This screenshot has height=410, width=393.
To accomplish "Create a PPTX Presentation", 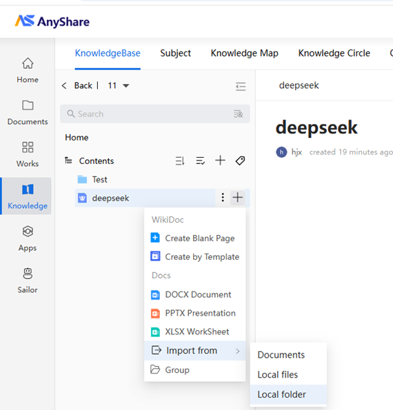I will [x=194, y=314].
